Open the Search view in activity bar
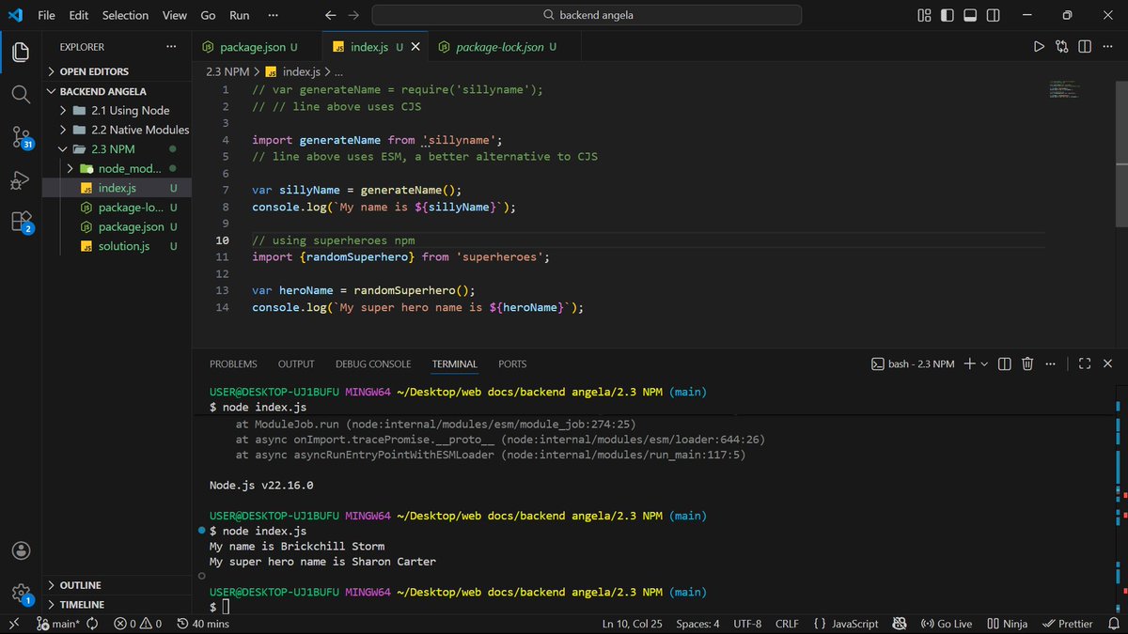The image size is (1128, 634). tap(21, 94)
